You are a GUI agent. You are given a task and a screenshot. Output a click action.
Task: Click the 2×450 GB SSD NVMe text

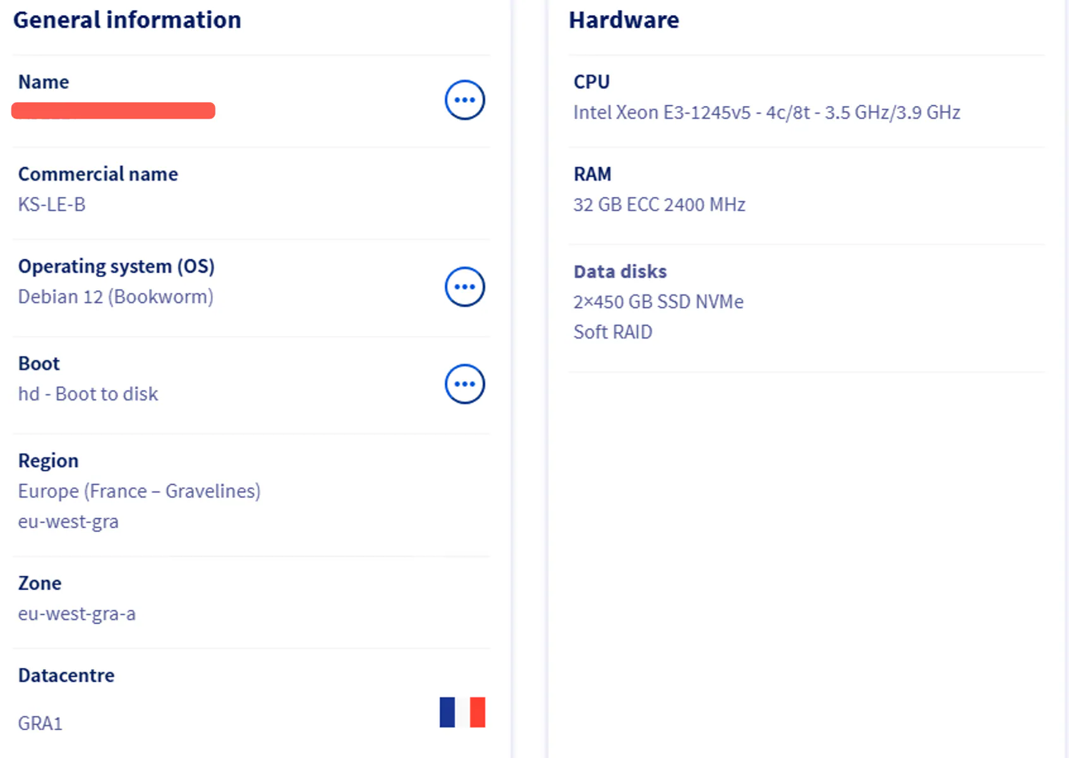coord(658,302)
